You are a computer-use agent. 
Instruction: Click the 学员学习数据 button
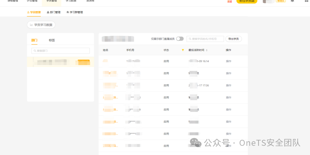(41, 25)
